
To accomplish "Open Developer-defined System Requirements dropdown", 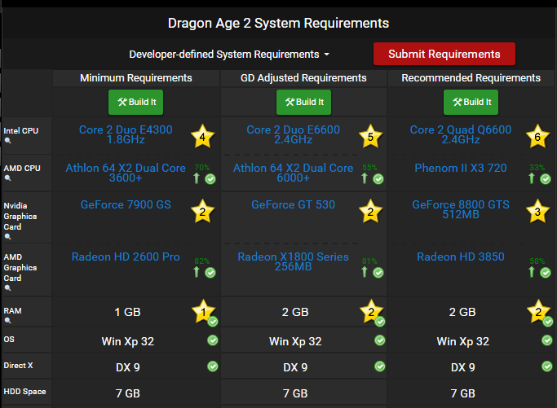I will (x=229, y=55).
